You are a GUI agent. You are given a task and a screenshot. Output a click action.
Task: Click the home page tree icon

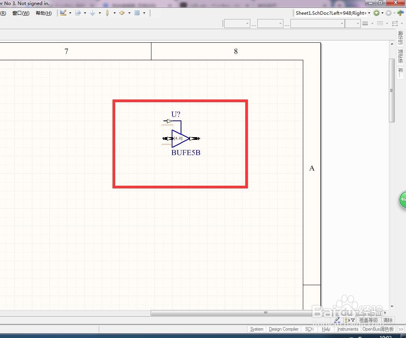point(400,13)
